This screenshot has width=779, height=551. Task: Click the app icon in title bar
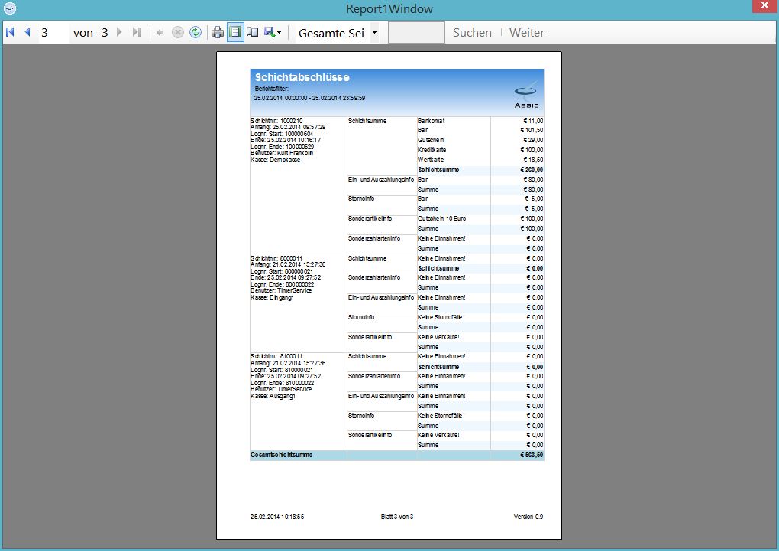point(10,9)
